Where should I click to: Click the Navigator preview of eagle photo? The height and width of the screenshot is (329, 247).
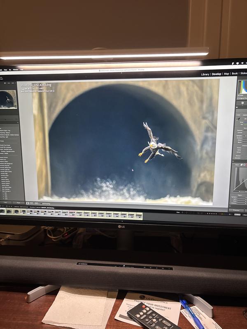click(8, 99)
